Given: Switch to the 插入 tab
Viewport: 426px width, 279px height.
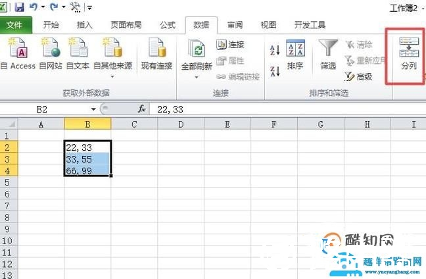Looking at the screenshot, I should click(85, 25).
